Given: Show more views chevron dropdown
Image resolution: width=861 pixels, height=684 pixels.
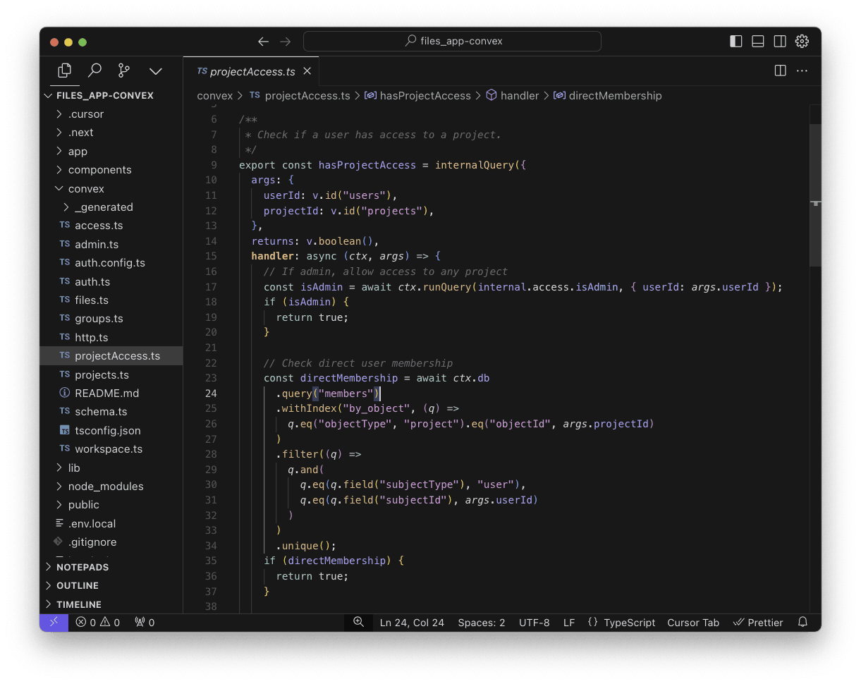Looking at the screenshot, I should coord(156,71).
